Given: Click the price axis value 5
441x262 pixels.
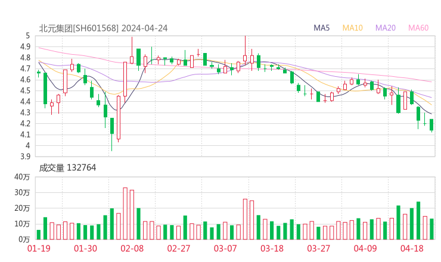Looking at the screenshot, I should [x=27, y=36].
